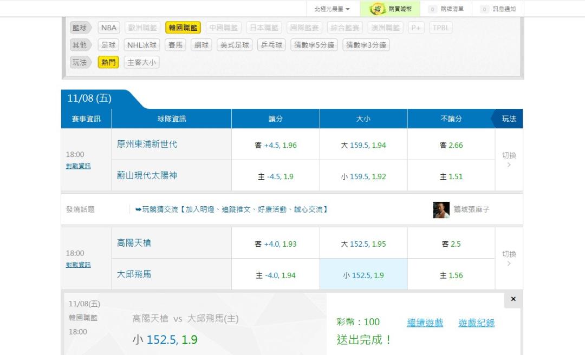Click the 不讓分 column header

click(x=451, y=119)
